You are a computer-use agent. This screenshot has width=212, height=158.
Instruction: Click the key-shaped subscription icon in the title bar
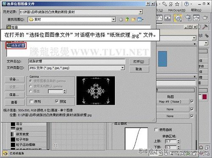coord(165,4)
